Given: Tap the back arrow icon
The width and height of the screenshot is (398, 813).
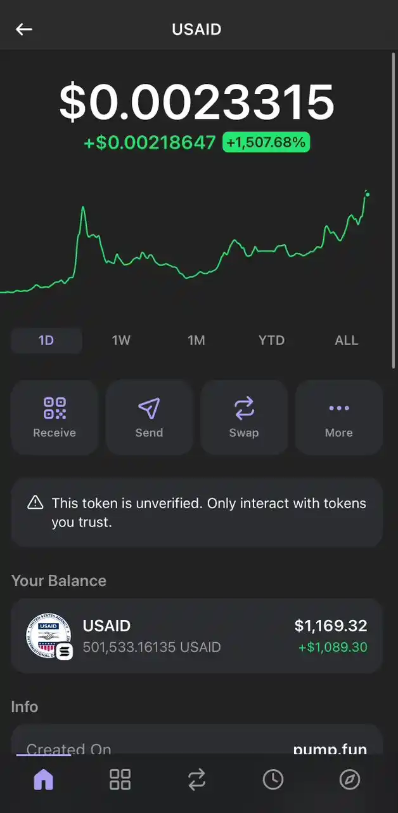Looking at the screenshot, I should 24,29.
